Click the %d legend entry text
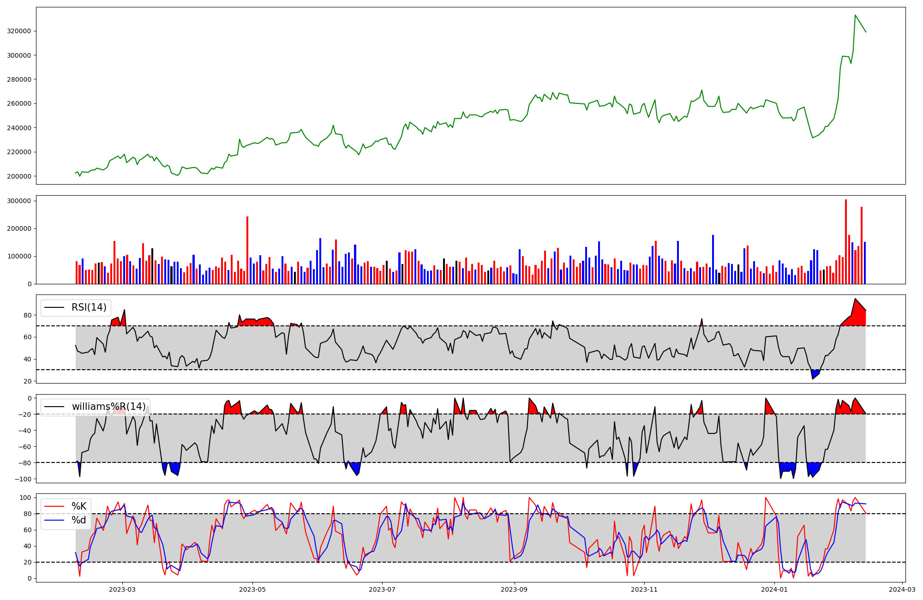The height and width of the screenshot is (600, 923). 79,520
